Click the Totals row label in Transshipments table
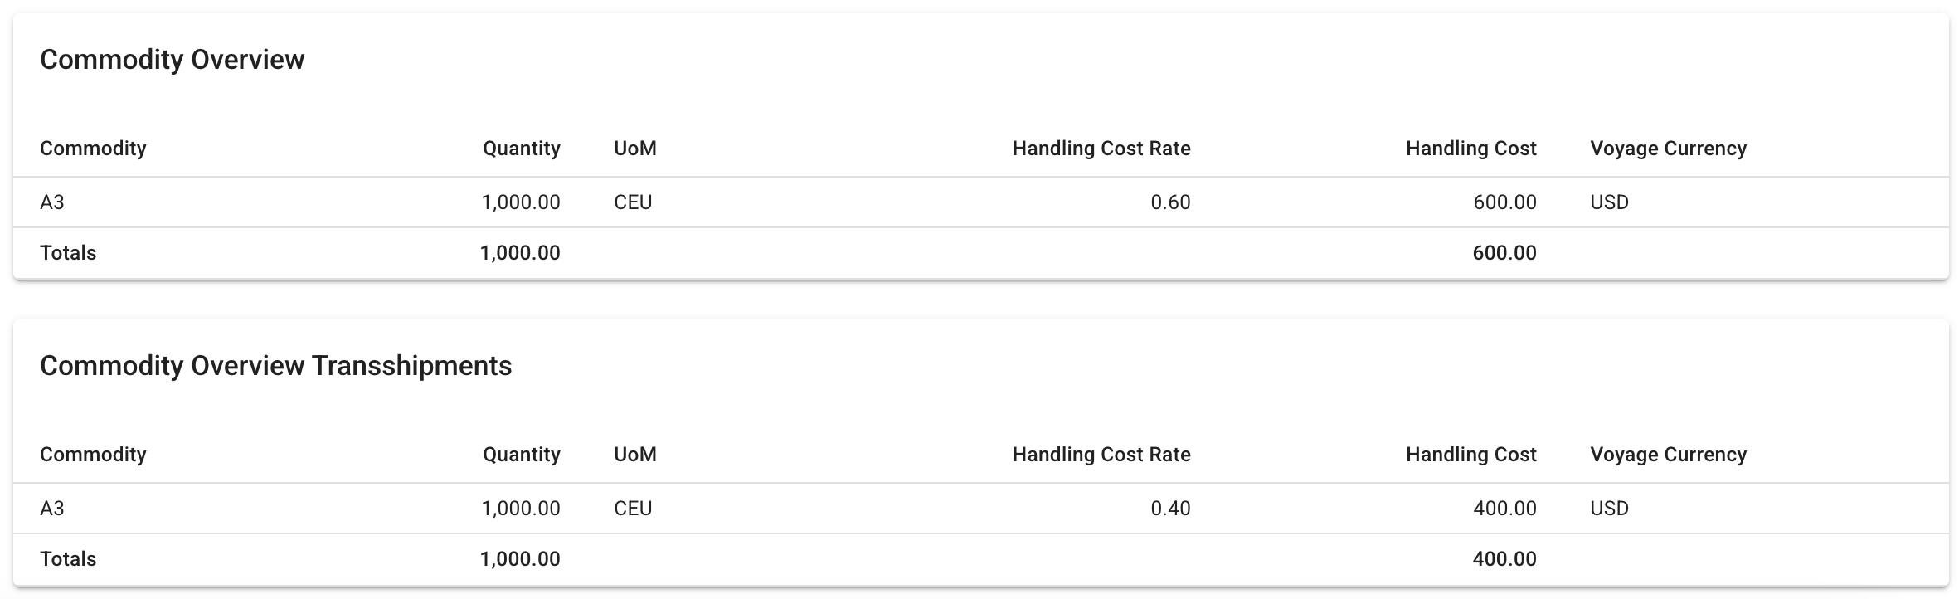 point(68,559)
